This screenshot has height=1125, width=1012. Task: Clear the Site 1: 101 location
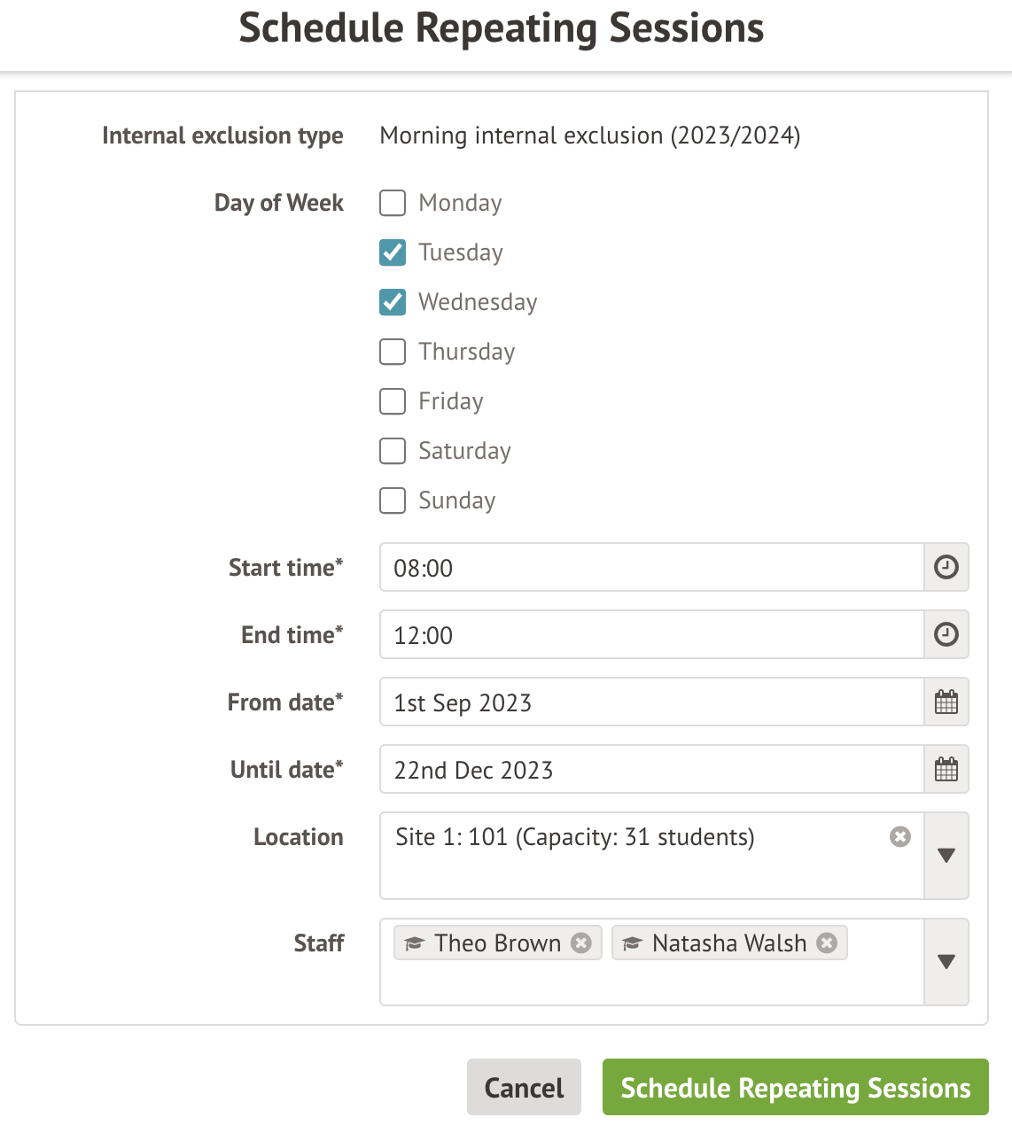[899, 837]
